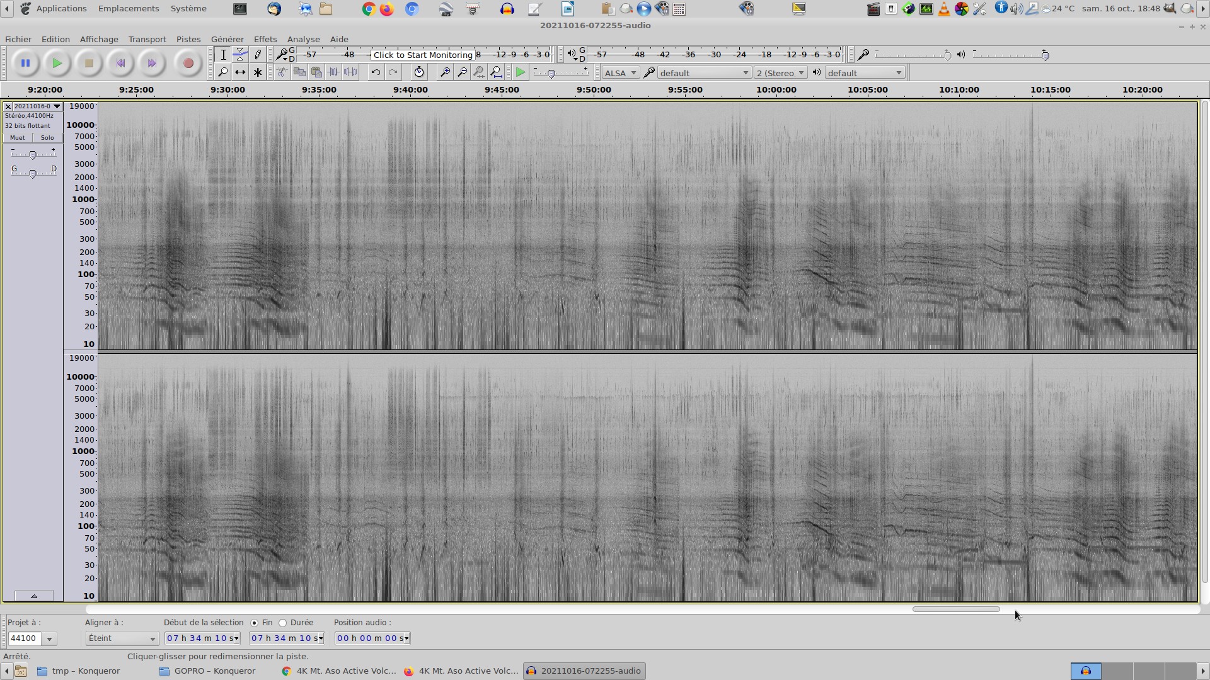The height and width of the screenshot is (680, 1210).
Task: Choose the Multi-tool asterisk icon
Action: [258, 72]
